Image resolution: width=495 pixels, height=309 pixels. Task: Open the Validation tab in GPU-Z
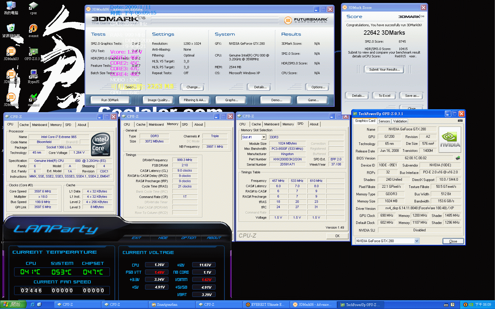pyautogui.click(x=400, y=121)
